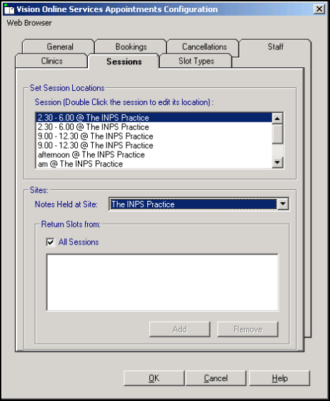The width and height of the screenshot is (330, 401).
Task: Select The INPS Practice in site combo box
Action: [x=194, y=204]
